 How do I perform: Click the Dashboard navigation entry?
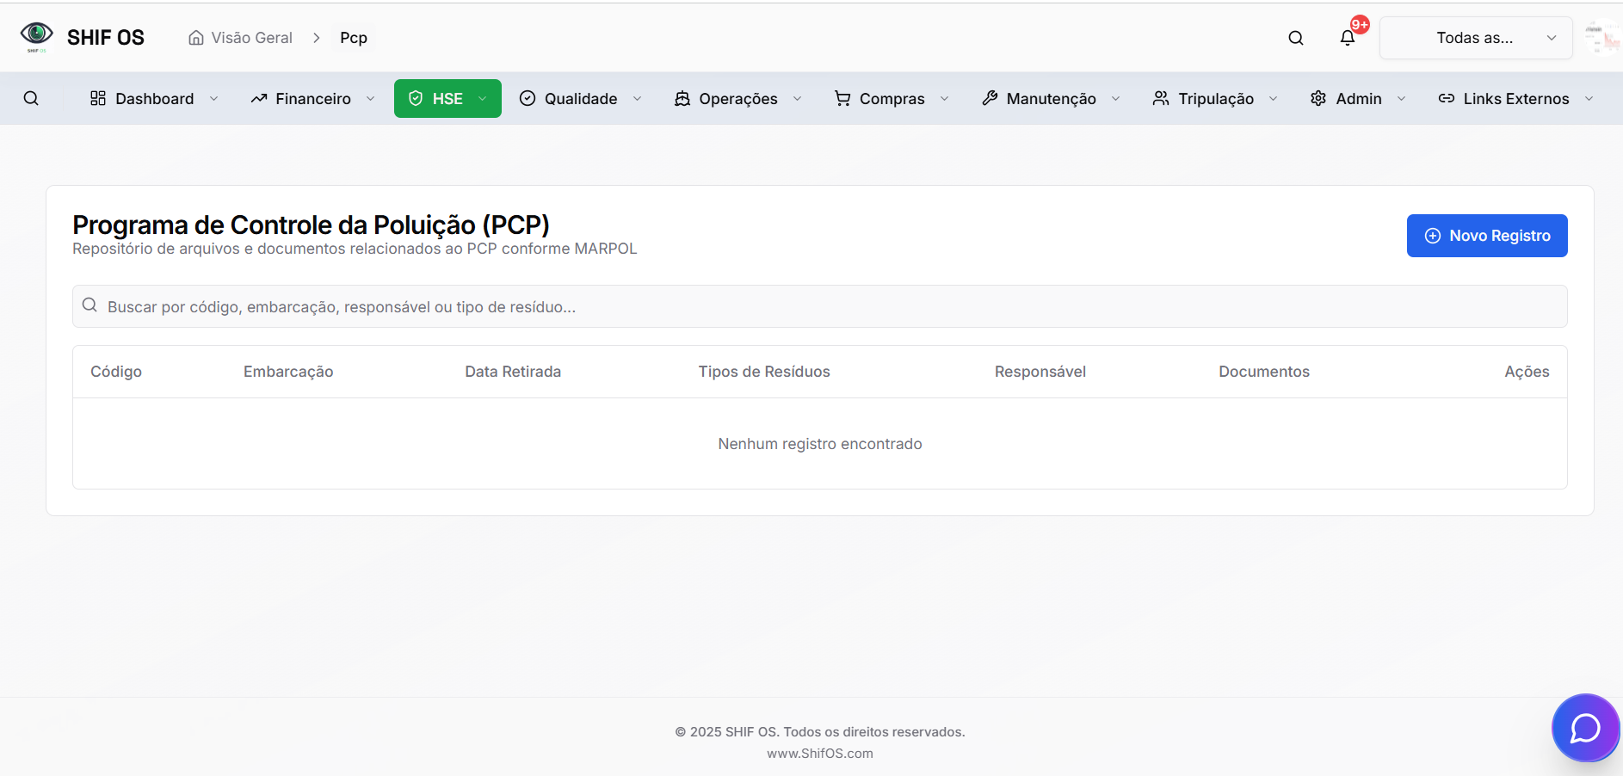point(154,98)
